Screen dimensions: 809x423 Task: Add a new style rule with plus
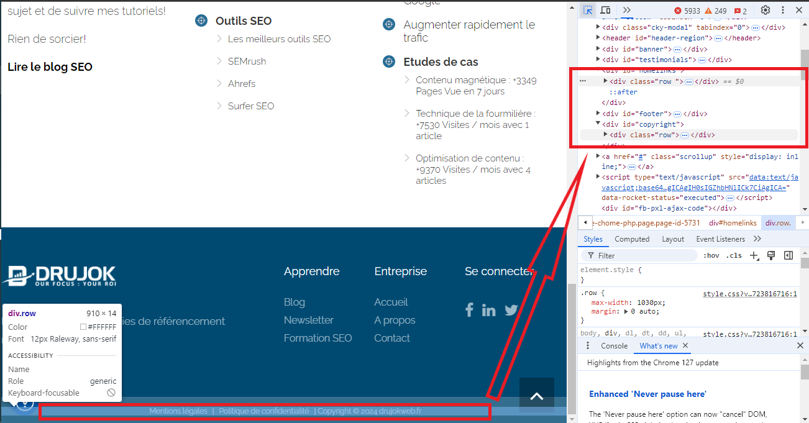[x=754, y=255]
